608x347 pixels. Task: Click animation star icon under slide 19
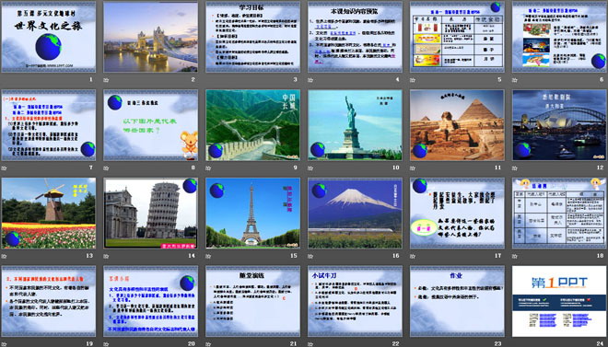(4, 344)
